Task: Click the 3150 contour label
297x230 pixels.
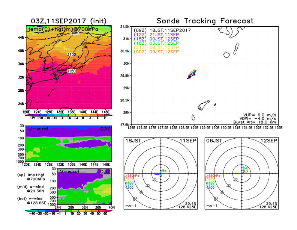Action: pos(71,71)
